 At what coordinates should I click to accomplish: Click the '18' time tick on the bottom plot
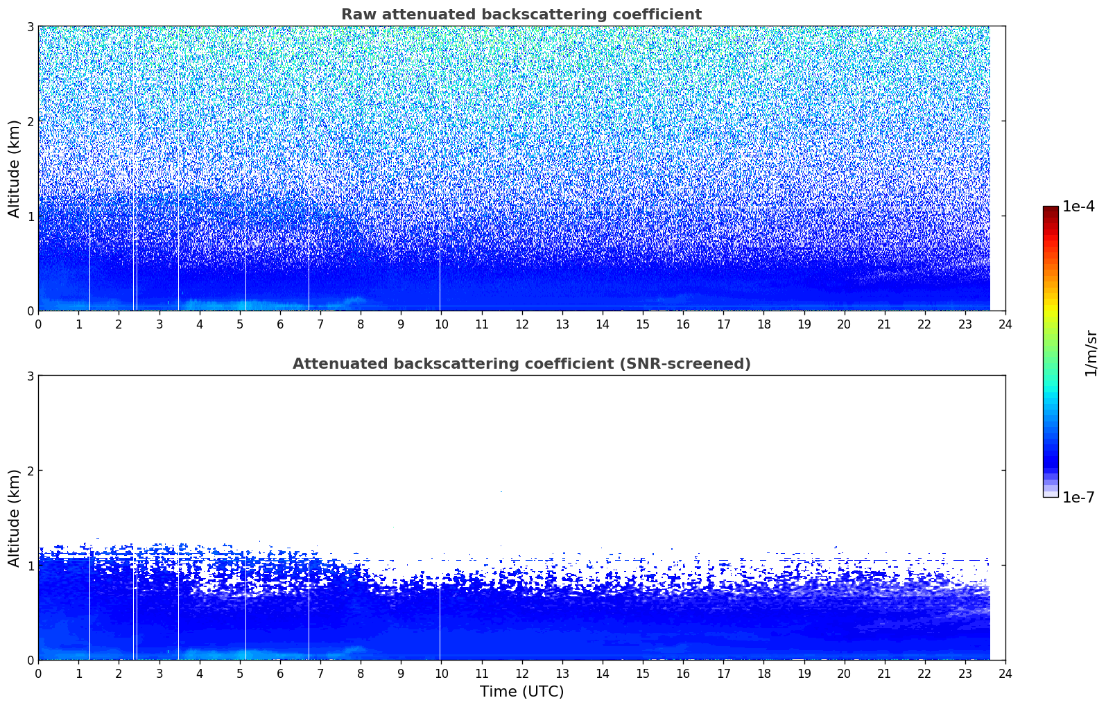click(x=763, y=673)
